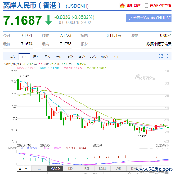Click the 添加自选 link

[134, 5]
